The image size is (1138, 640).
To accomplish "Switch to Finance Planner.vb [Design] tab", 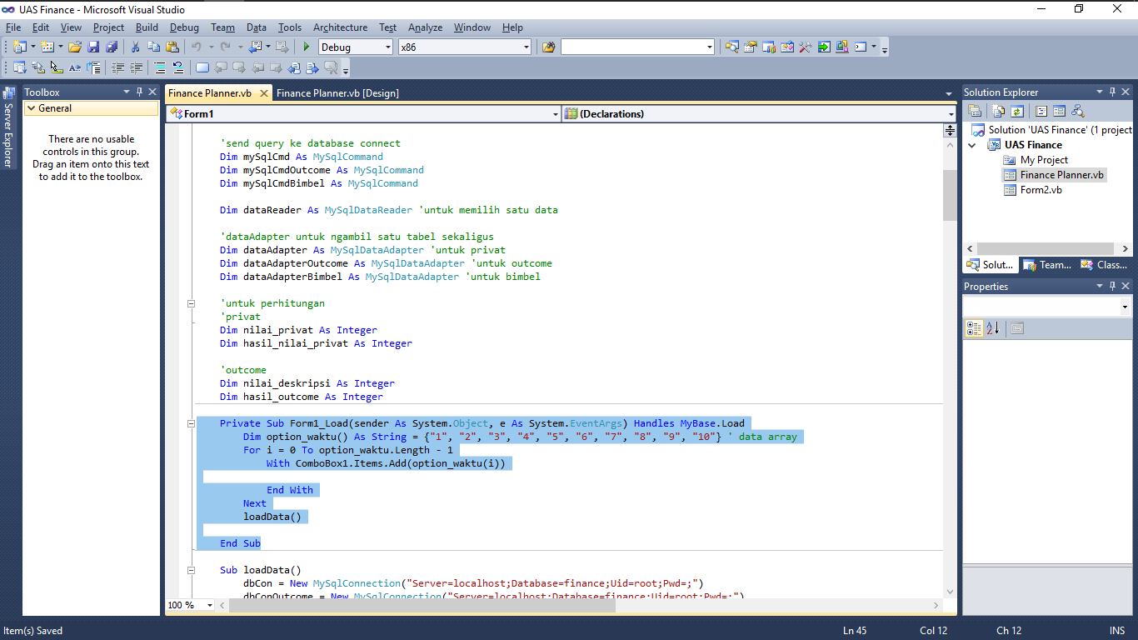I will tap(337, 93).
